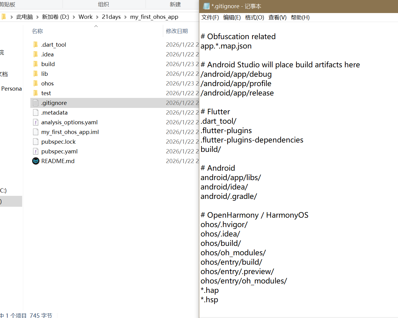Select the .idea folder name
Screen dimensions: 398x318
pos(47,54)
